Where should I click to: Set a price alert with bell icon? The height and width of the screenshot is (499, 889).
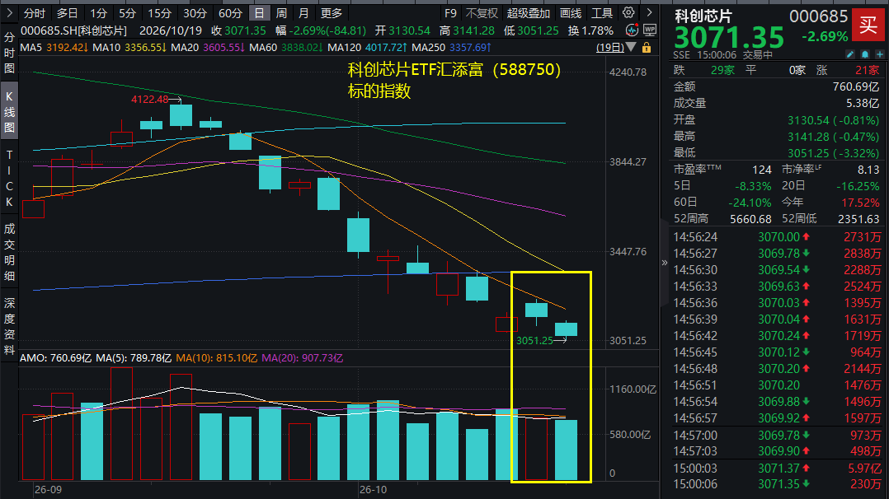(864, 54)
